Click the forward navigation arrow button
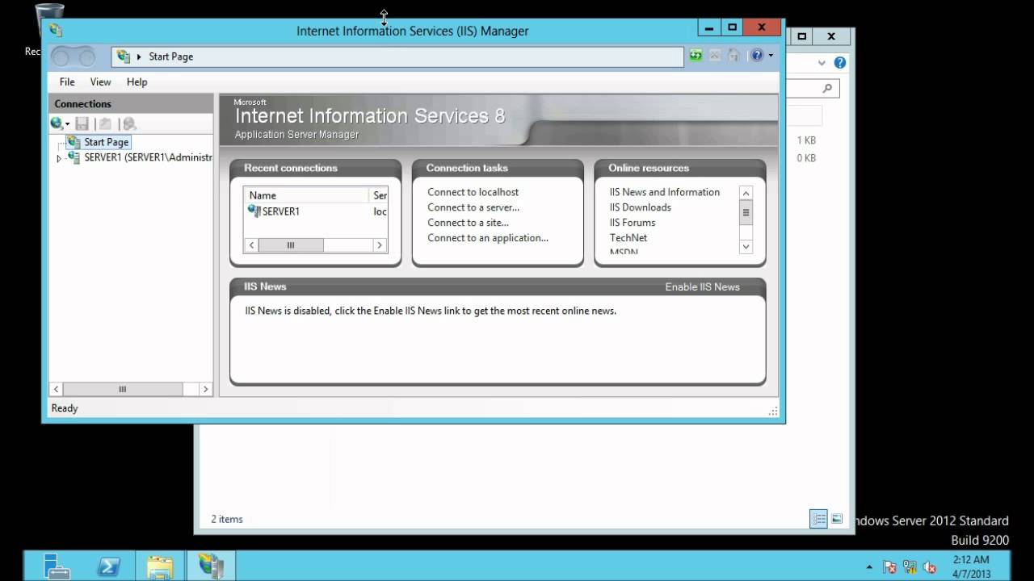 pos(86,56)
